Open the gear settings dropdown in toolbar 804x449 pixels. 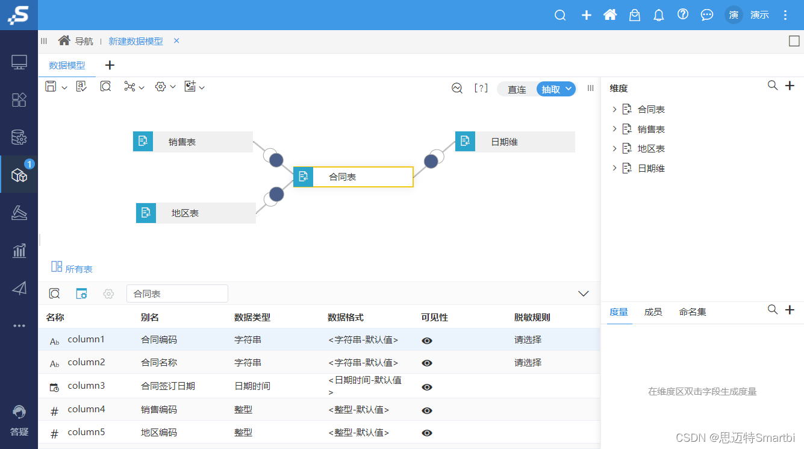pyautogui.click(x=173, y=88)
